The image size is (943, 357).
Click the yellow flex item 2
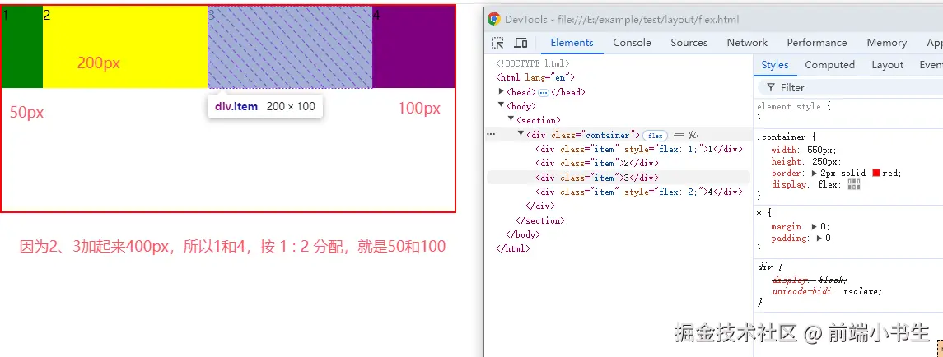[x=125, y=47]
